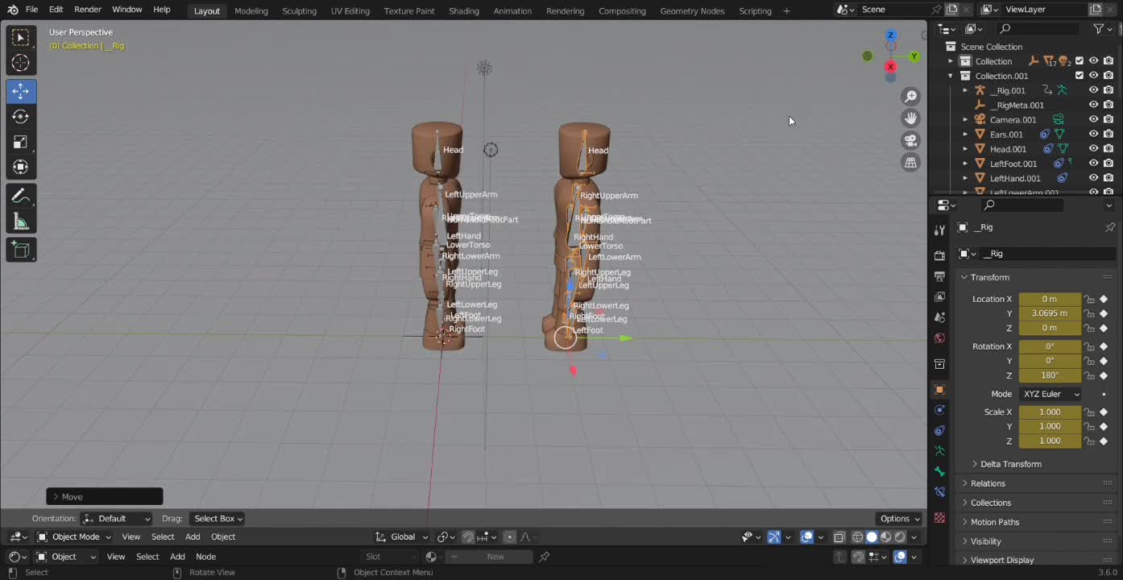Uncheck Collection.001 exclude checkbox

(1079, 76)
